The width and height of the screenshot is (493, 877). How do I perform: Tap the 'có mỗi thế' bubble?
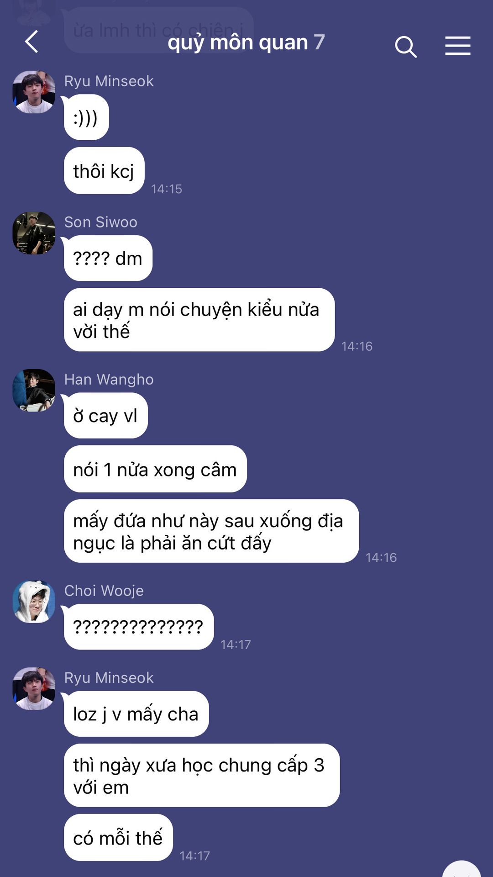pyautogui.click(x=118, y=838)
